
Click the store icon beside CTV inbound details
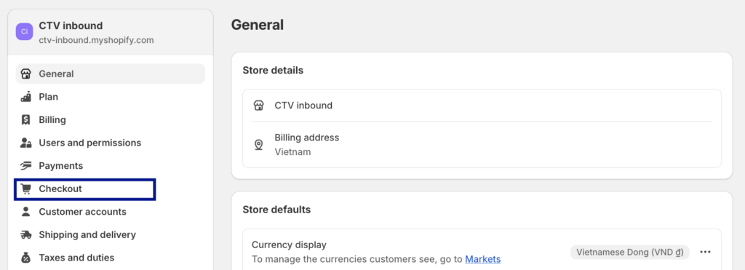(x=258, y=106)
